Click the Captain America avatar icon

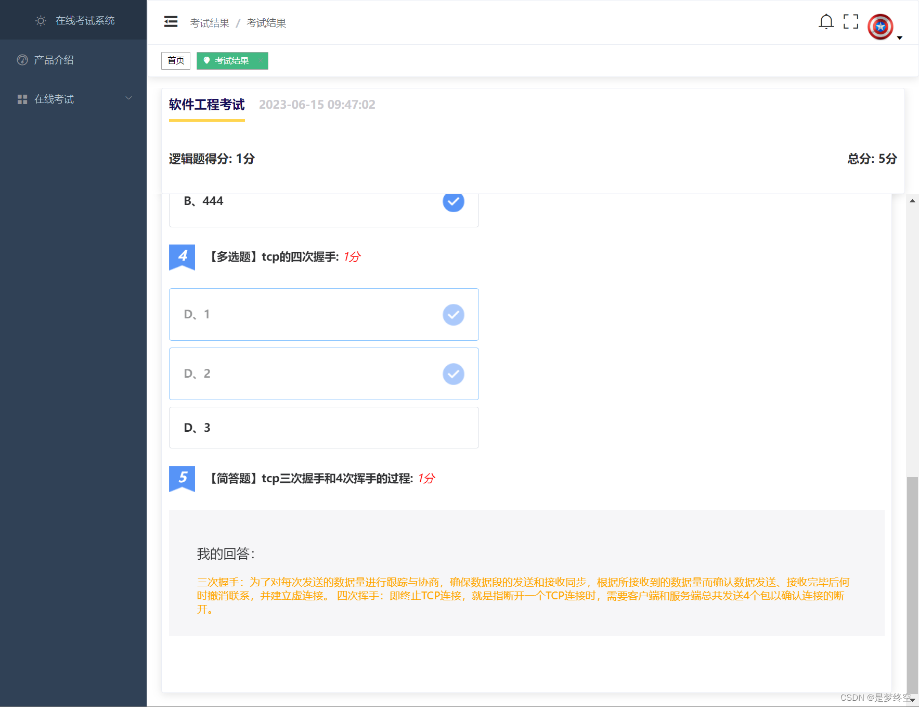879,27
